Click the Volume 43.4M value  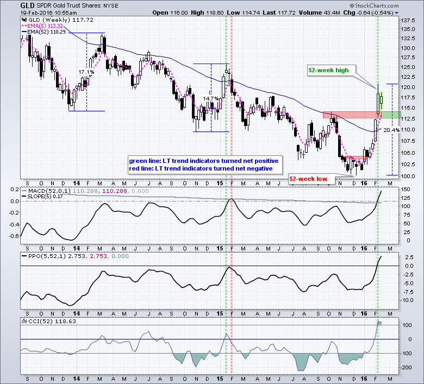point(319,12)
